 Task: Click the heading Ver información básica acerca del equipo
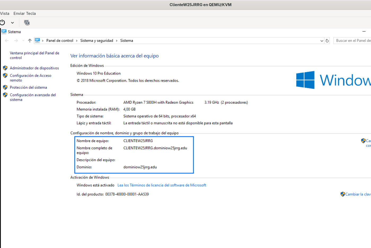pos(114,56)
